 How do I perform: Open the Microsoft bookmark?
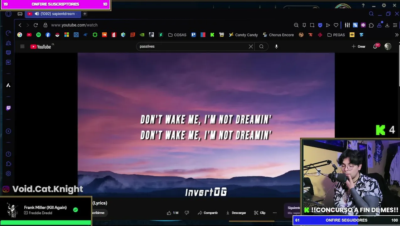tap(67, 35)
